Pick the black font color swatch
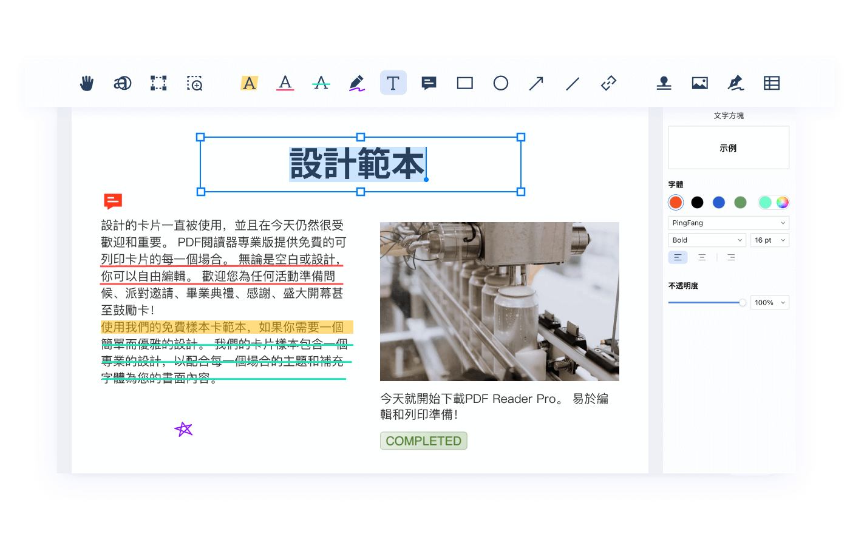Viewport: 867px width, 534px height. (x=697, y=203)
